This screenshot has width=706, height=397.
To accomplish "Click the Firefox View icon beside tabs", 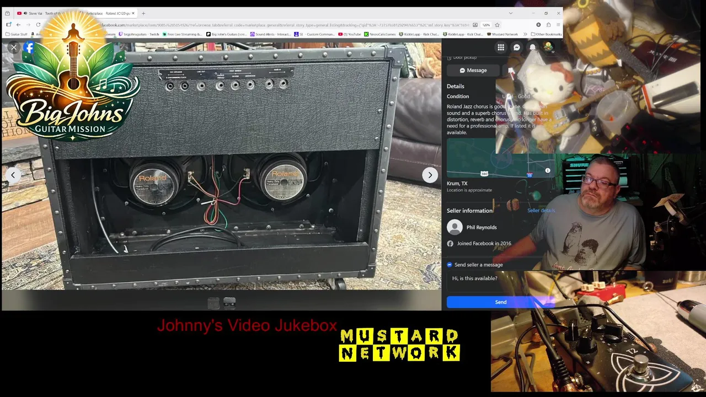I will click(7, 13).
